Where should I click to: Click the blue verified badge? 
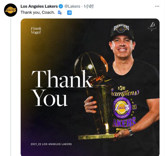click(x=61, y=6)
